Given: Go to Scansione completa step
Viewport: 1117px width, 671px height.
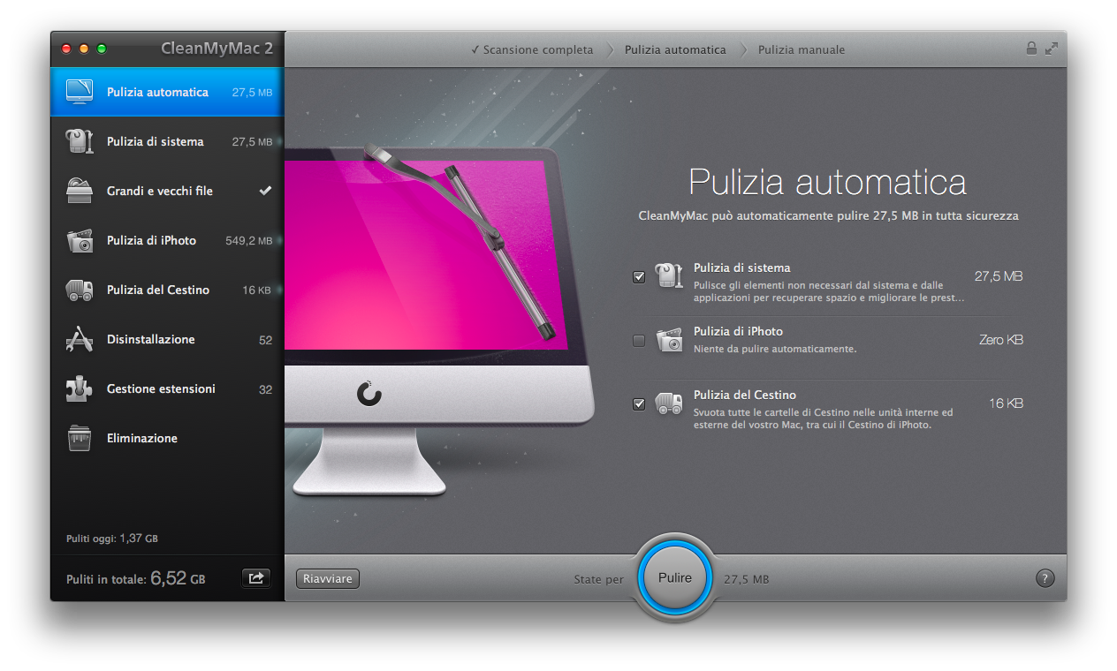Looking at the screenshot, I should 532,49.
